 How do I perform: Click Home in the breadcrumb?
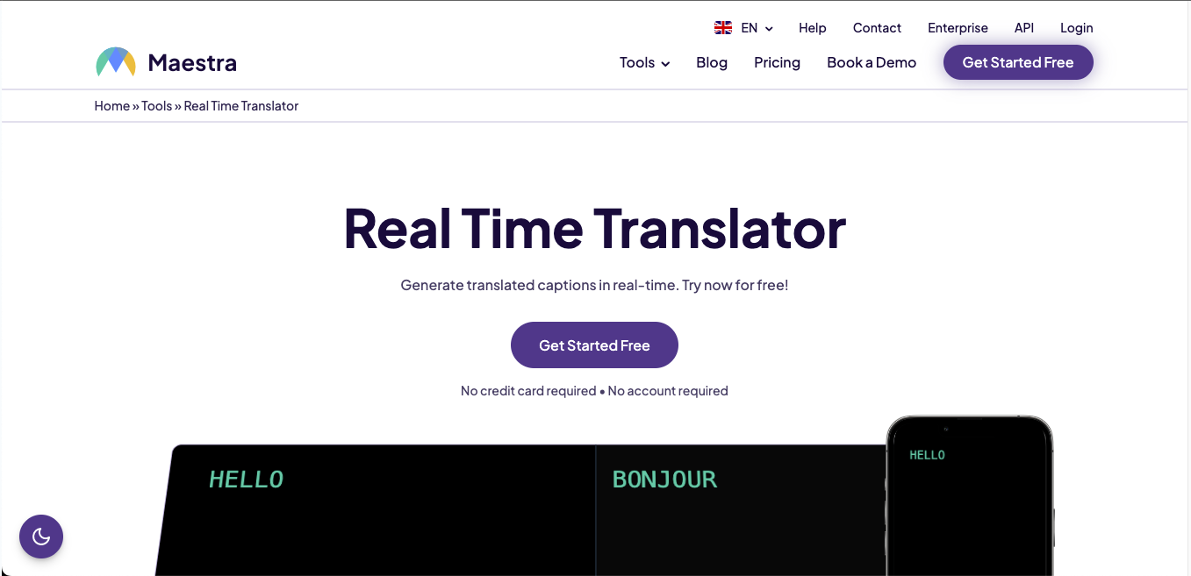point(112,106)
